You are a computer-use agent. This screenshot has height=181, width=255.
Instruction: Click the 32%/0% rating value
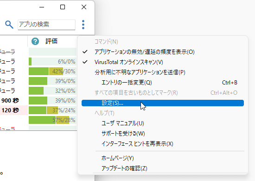click(x=65, y=91)
